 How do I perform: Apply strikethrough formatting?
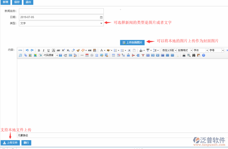(58, 50)
